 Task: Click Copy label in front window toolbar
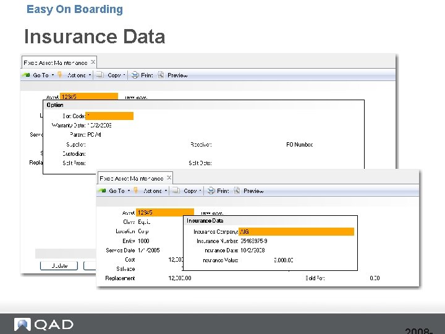click(190, 191)
